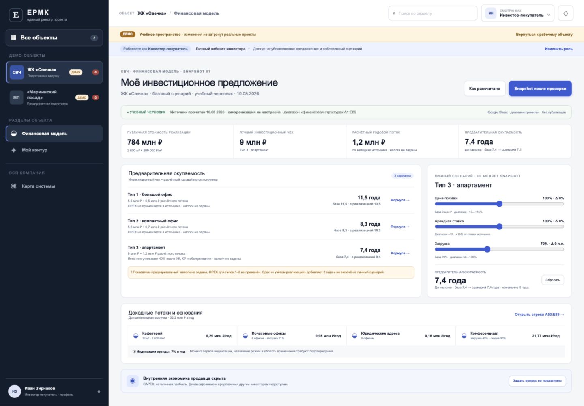Click the Конференц-зал stream icon
Viewport: 584px width, 406px height.
click(x=464, y=336)
